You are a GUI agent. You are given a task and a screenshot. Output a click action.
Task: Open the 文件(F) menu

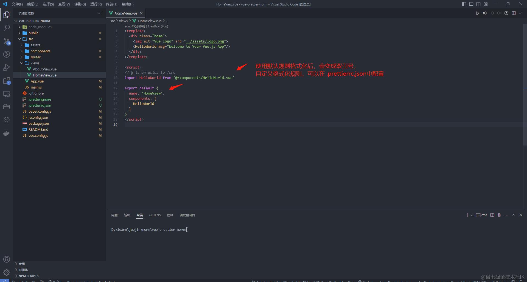(x=17, y=4)
